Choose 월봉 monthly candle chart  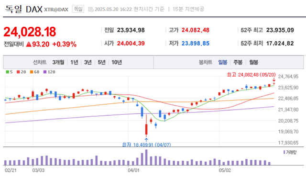click(x=253, y=62)
